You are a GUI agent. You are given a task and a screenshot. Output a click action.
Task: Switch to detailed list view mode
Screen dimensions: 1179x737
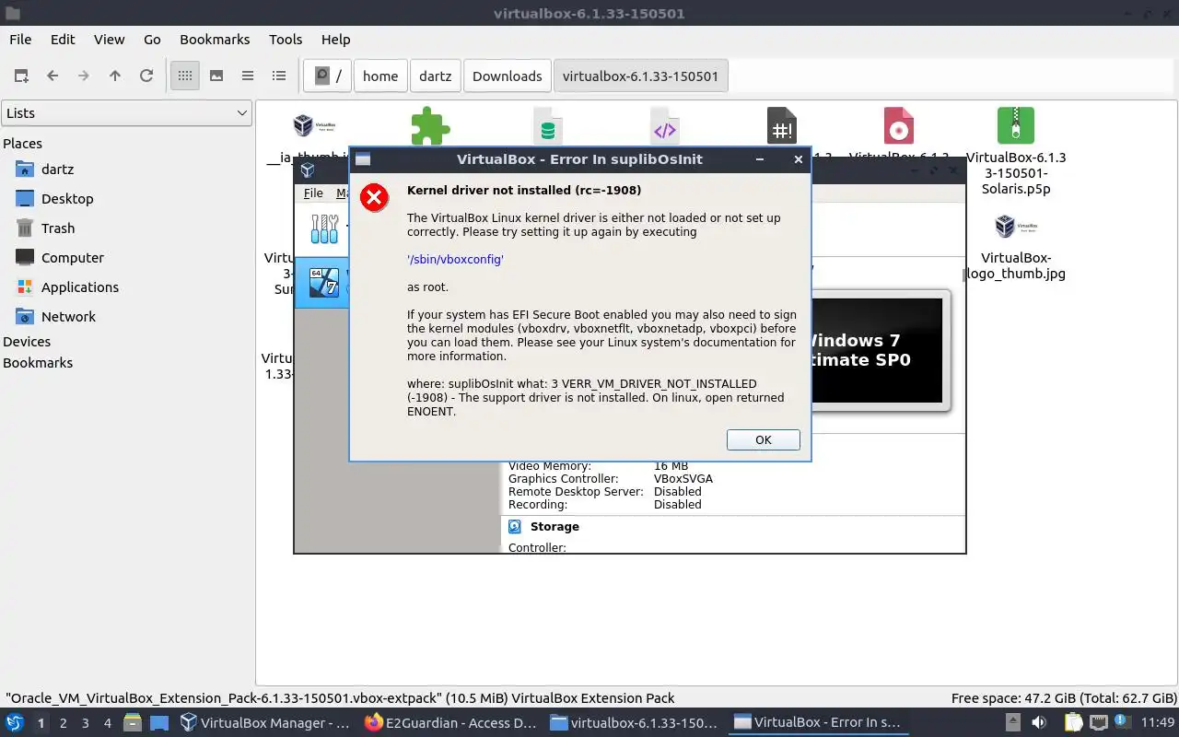pos(279,76)
